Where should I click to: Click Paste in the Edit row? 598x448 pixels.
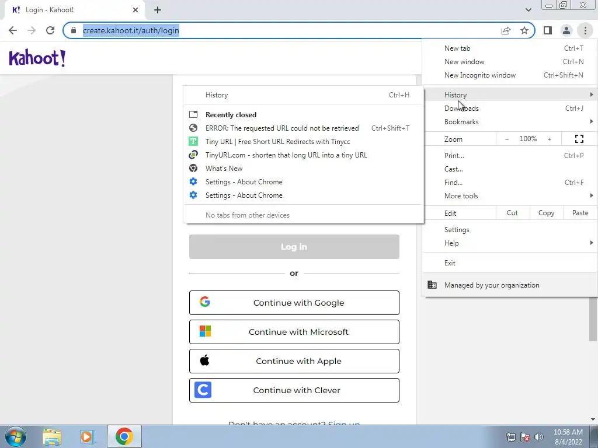point(580,213)
